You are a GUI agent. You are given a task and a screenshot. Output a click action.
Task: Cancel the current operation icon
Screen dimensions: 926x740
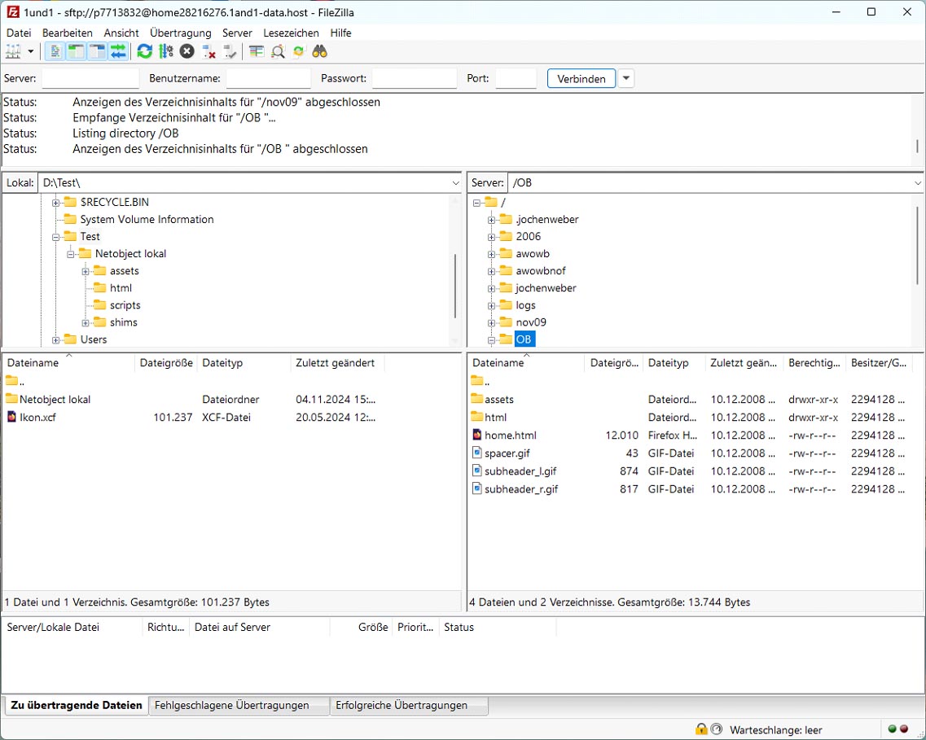click(x=187, y=51)
